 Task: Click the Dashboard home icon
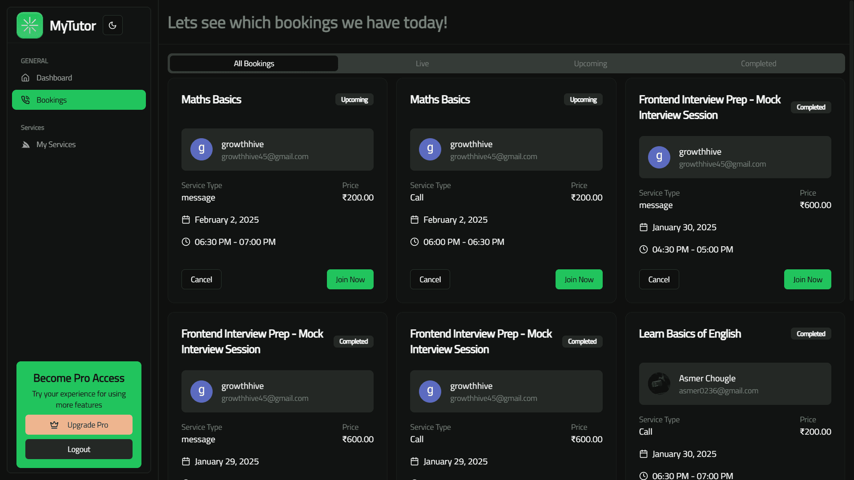click(x=25, y=78)
